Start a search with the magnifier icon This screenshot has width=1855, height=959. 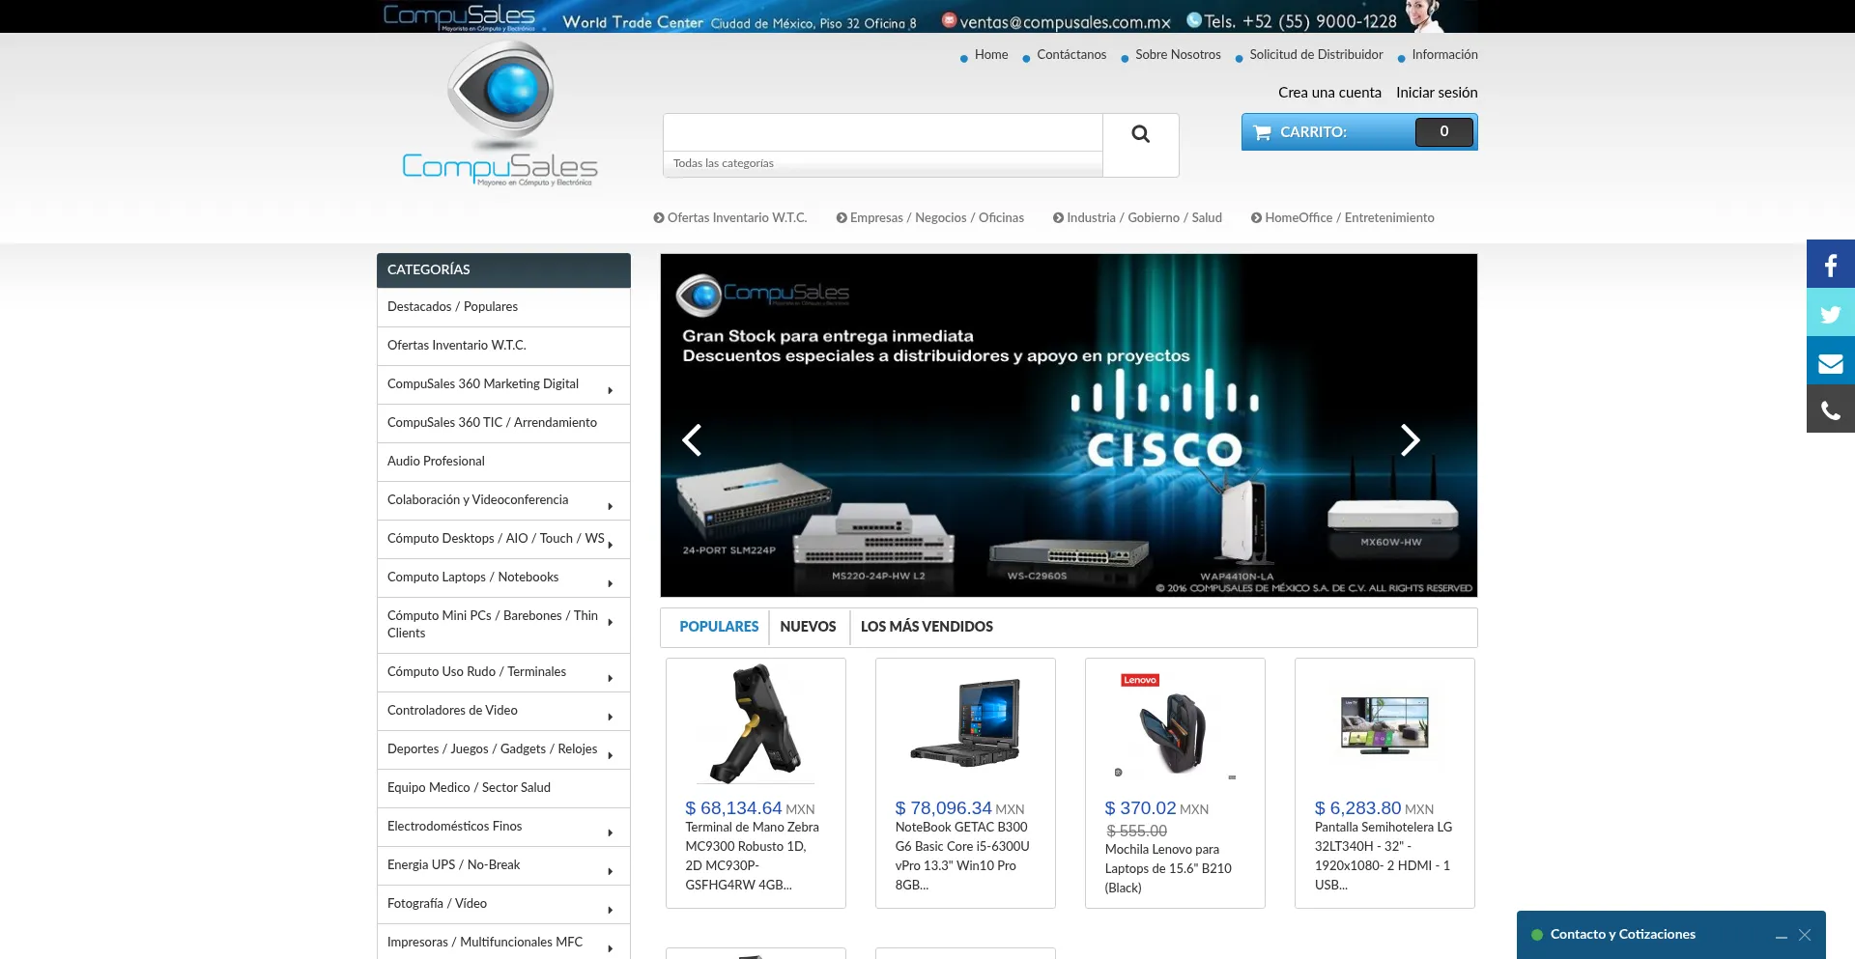click(x=1140, y=133)
